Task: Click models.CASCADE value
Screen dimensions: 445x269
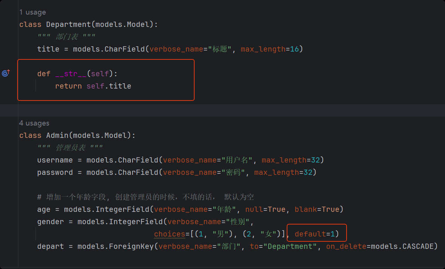Action: tap(402, 246)
